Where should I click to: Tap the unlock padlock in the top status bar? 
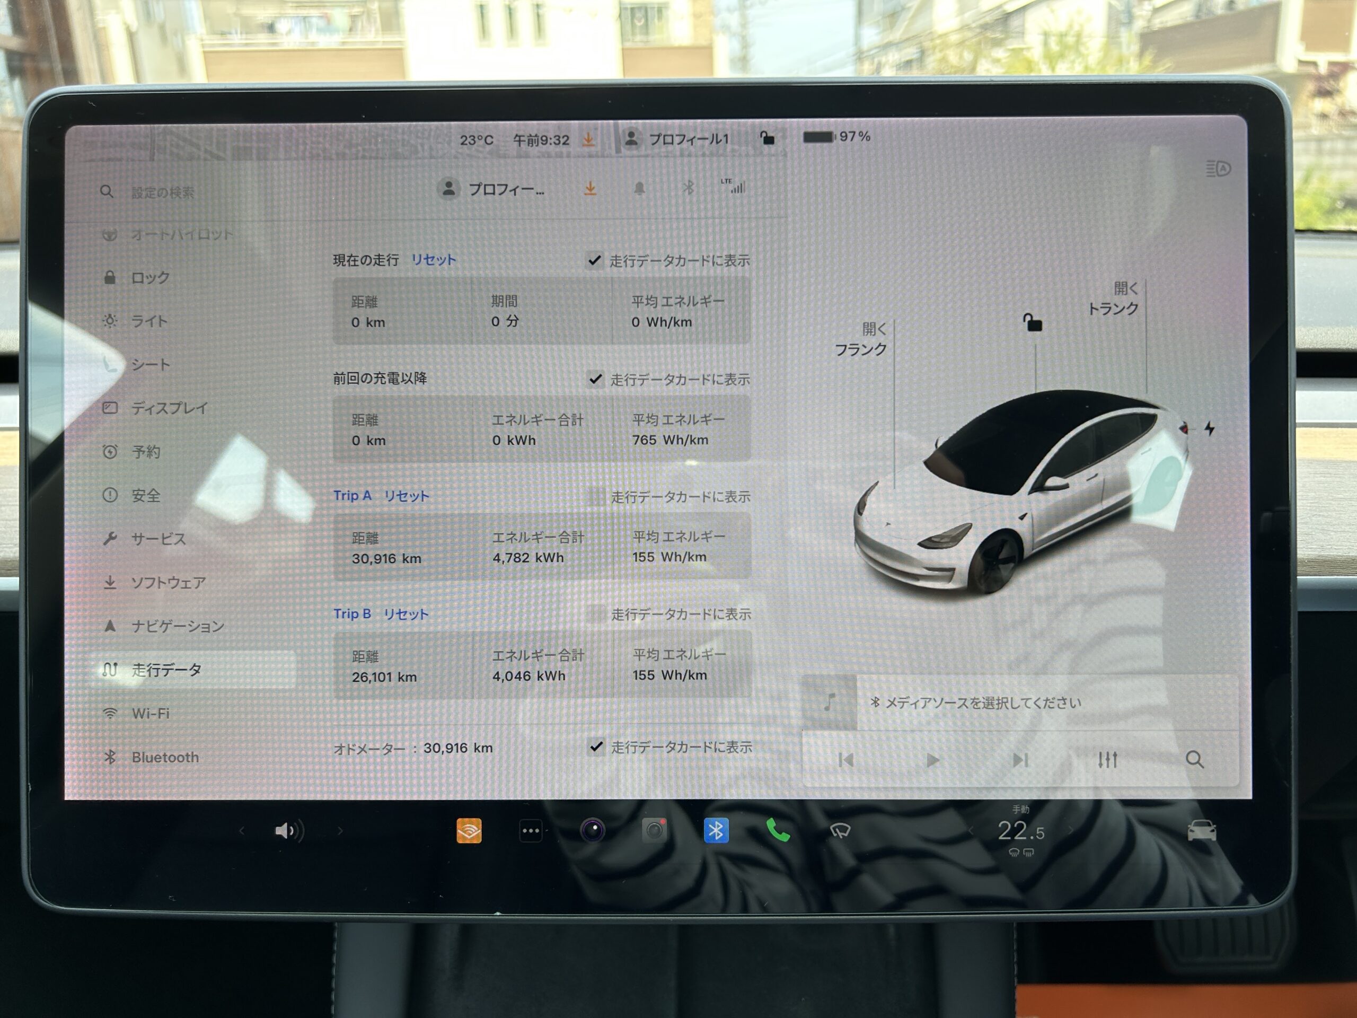point(767,137)
